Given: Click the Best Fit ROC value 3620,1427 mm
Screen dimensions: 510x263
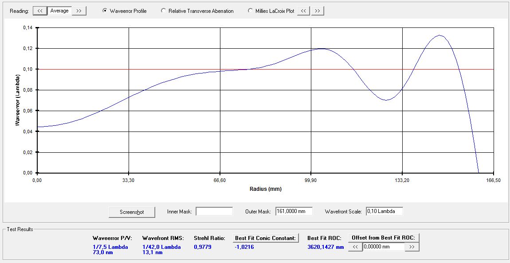Looking at the screenshot, I should pos(326,247).
